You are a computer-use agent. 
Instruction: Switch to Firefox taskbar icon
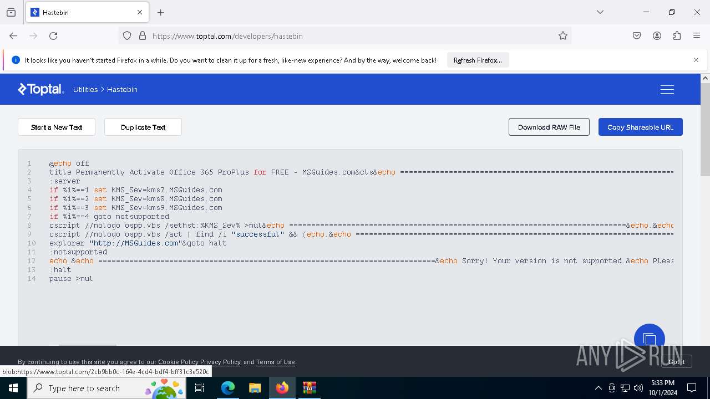click(x=282, y=388)
